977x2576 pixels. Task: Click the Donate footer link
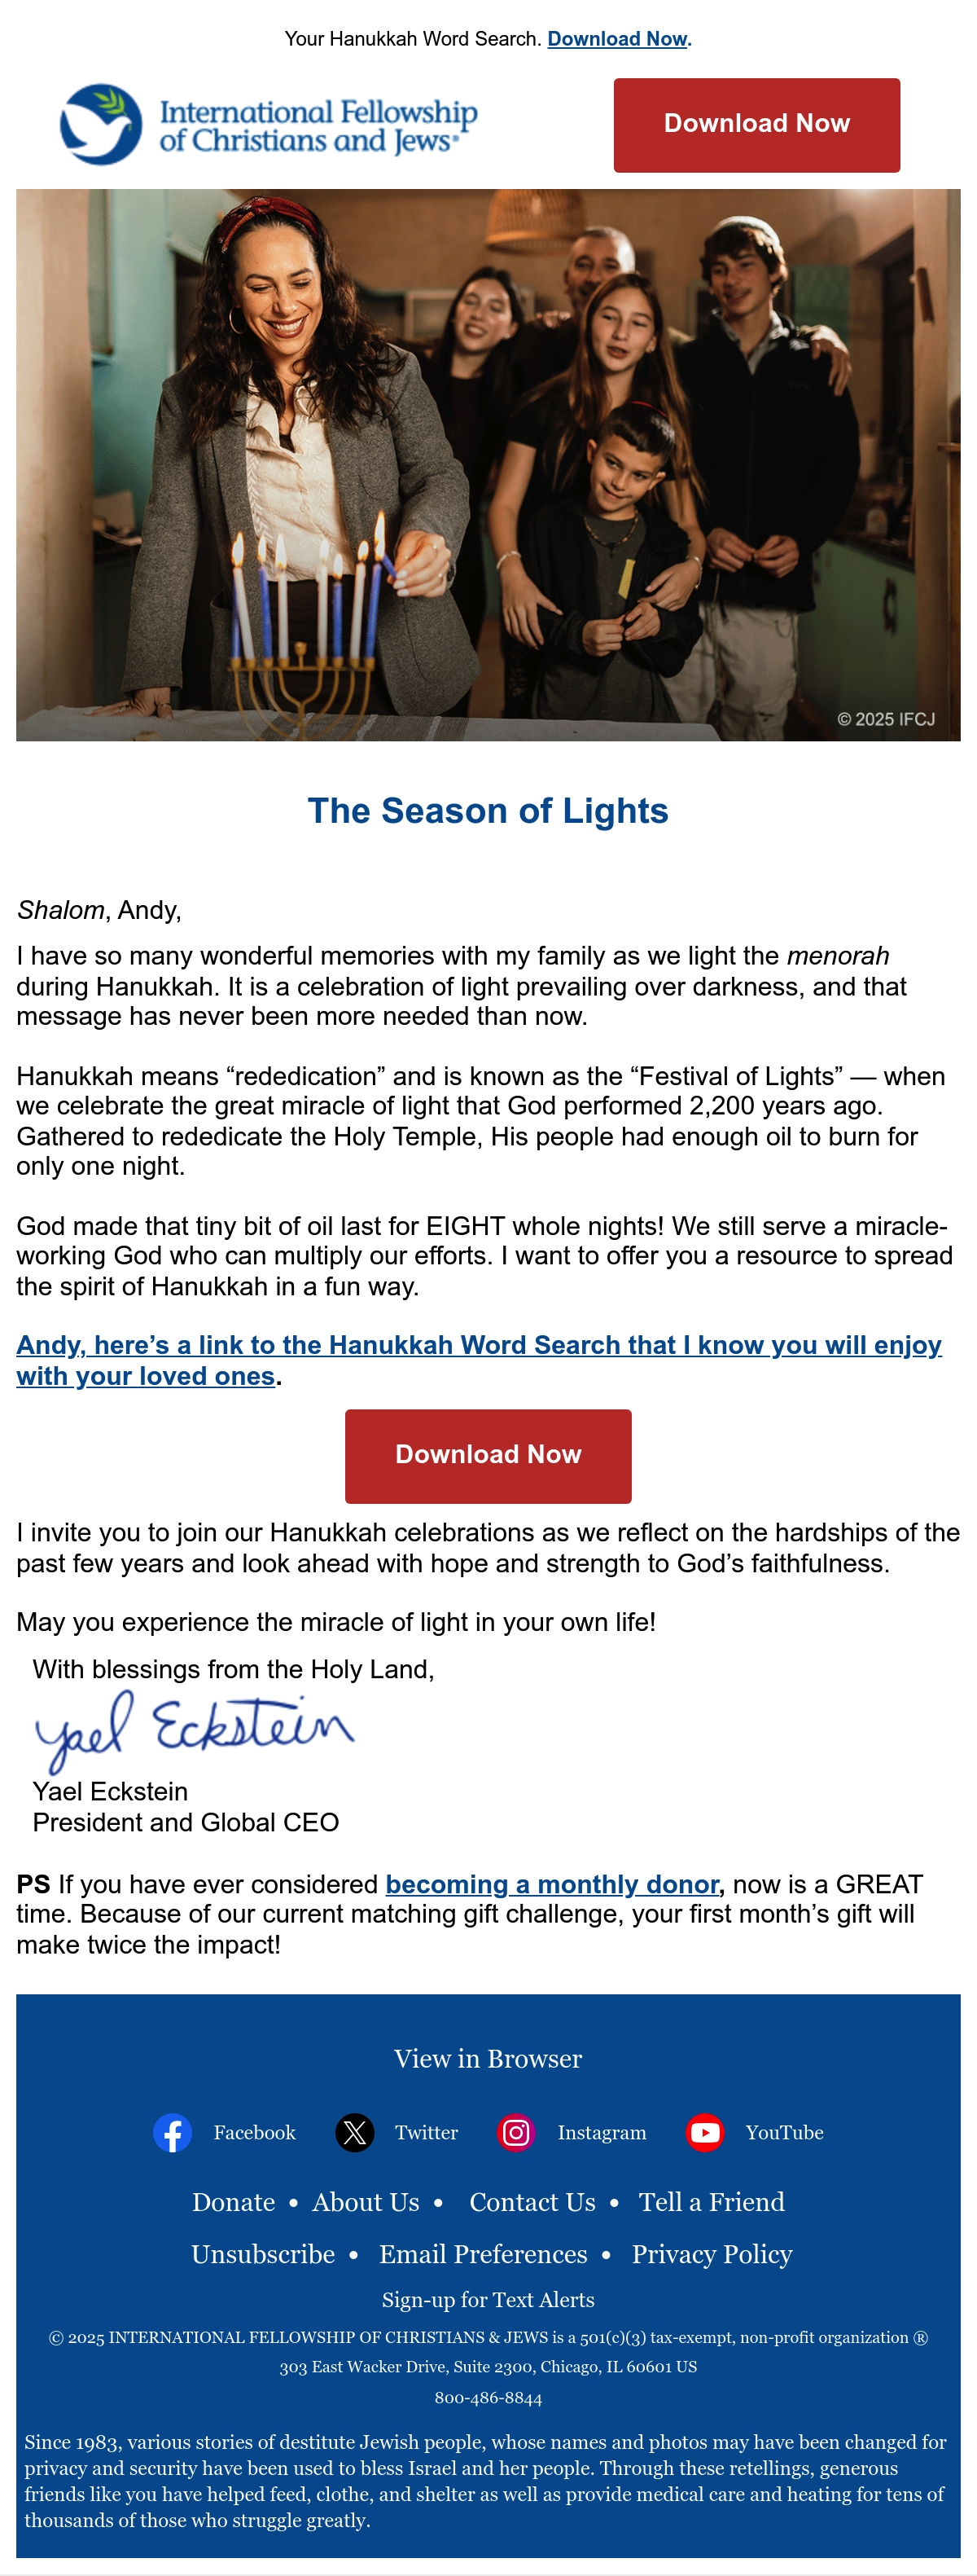click(233, 2202)
